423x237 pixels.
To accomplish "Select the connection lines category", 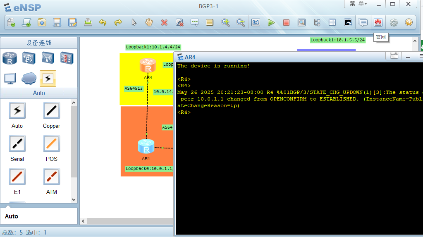I will point(48,79).
